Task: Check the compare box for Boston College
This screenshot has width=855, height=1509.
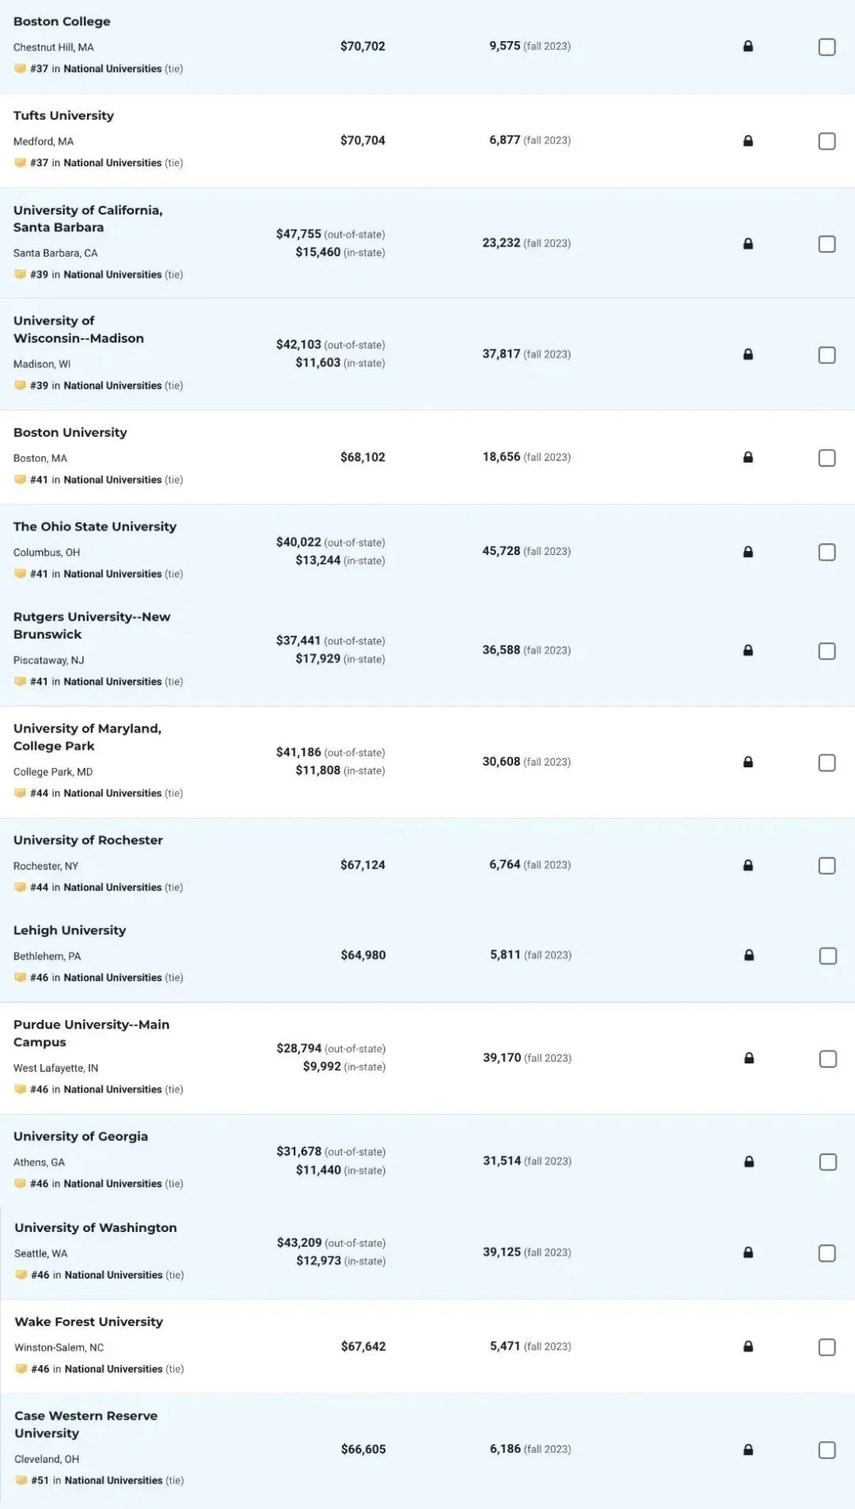Action: [x=826, y=47]
